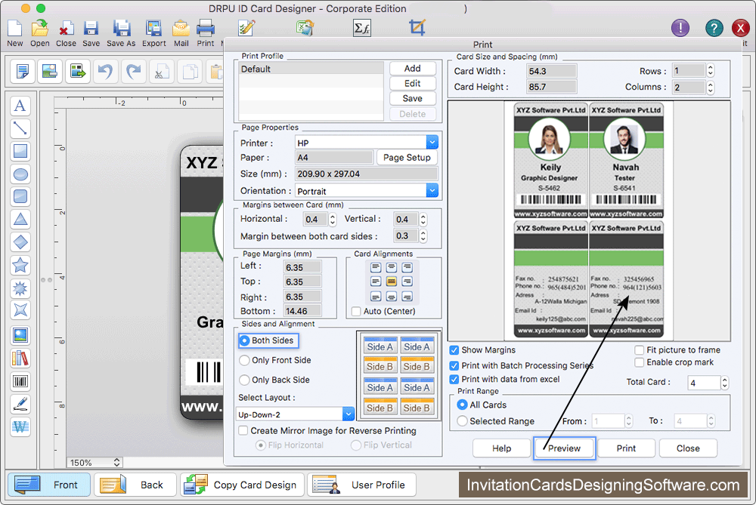Click the Print button in dialog
This screenshot has height=505, width=756.
[x=626, y=448]
